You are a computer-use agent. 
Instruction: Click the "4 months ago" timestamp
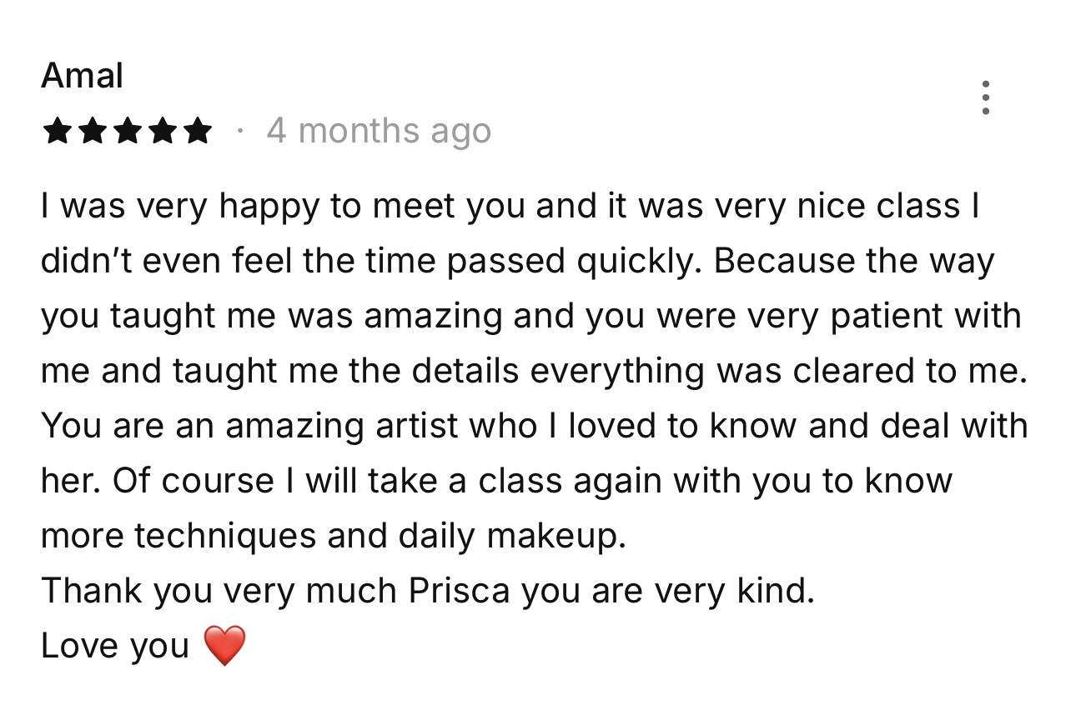click(x=379, y=131)
